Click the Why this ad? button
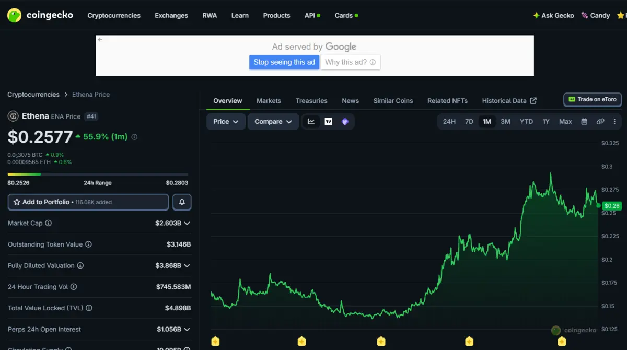627x350 pixels. point(350,62)
